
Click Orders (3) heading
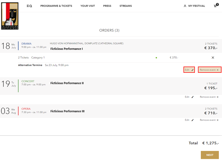coord(109,30)
